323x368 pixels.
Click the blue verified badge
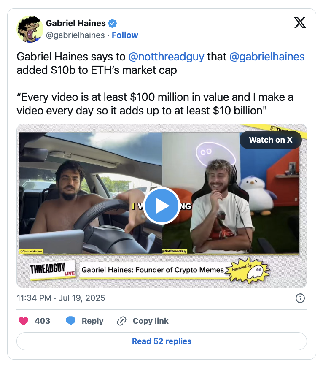[112, 24]
